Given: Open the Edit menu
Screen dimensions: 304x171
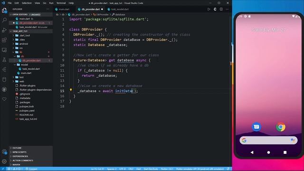Looking at the screenshot, I should coord(17,3).
